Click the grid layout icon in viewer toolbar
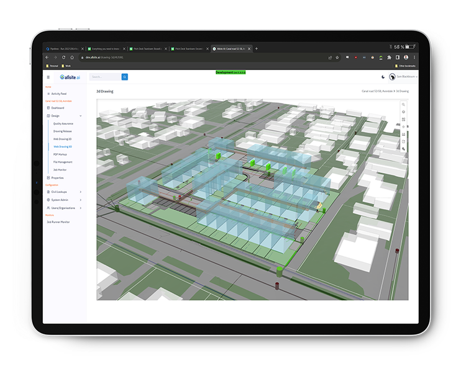The image size is (466, 366). 403,119
